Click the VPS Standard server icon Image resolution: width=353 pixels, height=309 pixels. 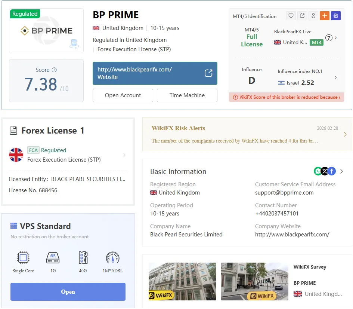[x=14, y=226]
